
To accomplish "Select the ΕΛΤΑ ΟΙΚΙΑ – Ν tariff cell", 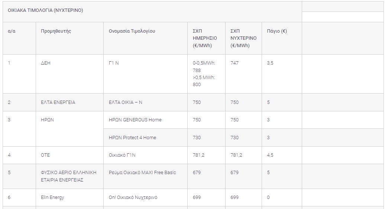I will tap(126, 102).
